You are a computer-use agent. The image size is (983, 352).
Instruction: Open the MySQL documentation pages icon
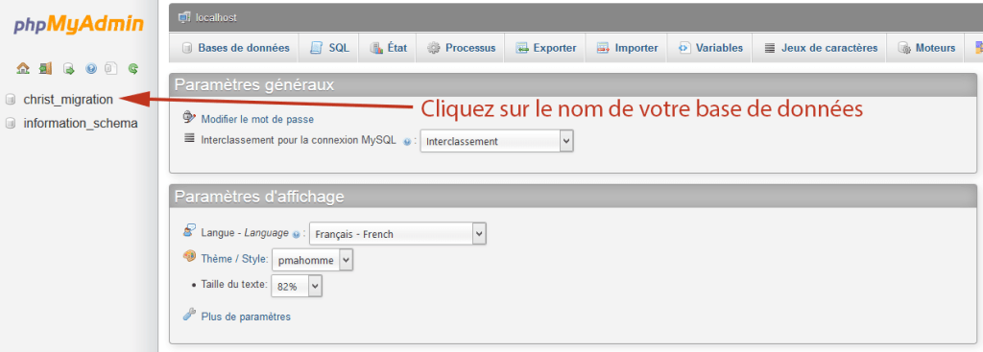[x=111, y=68]
